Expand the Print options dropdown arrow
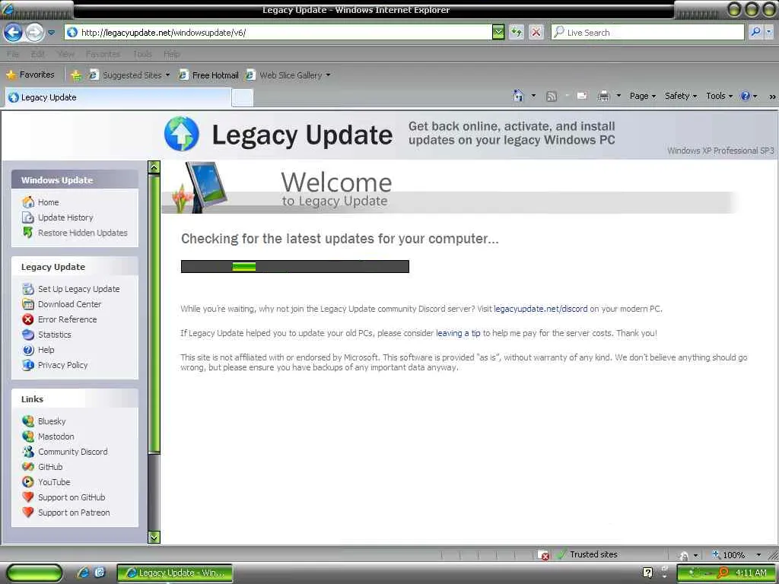Image resolution: width=779 pixels, height=584 pixels. [x=618, y=96]
